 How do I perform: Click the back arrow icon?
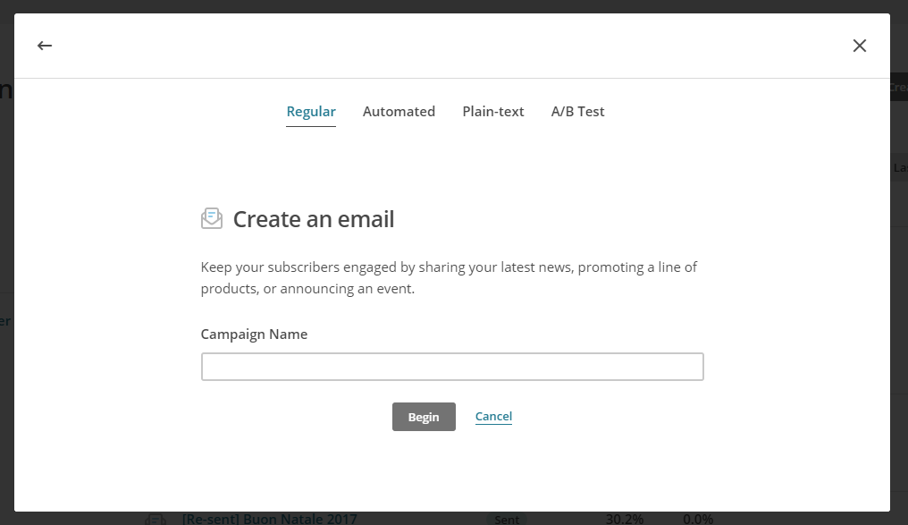44,45
